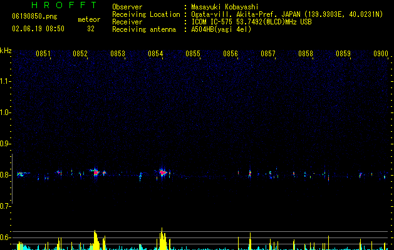
Task: Click the 0854 time marker
Action: click(x=155, y=54)
